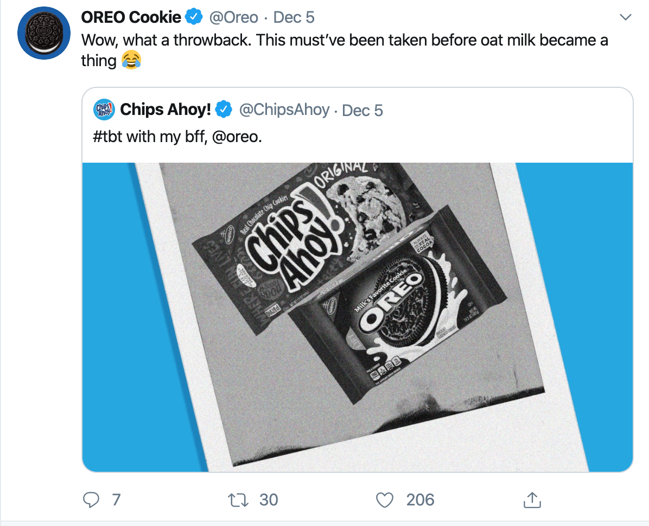Click the Dec 5 timestamp on OREO's tweet

click(294, 17)
